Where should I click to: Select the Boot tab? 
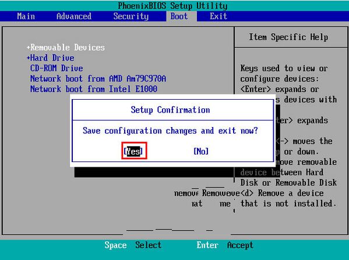[179, 16]
